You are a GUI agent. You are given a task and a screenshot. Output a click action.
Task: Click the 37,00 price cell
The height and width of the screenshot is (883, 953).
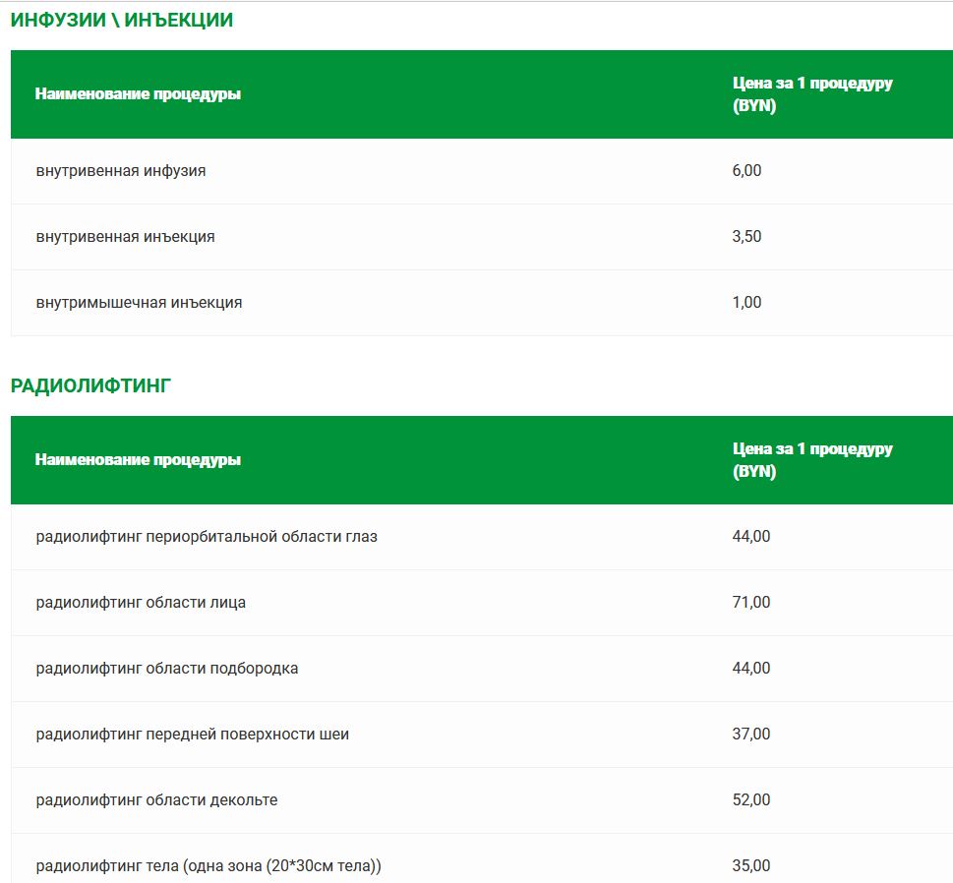click(x=751, y=735)
